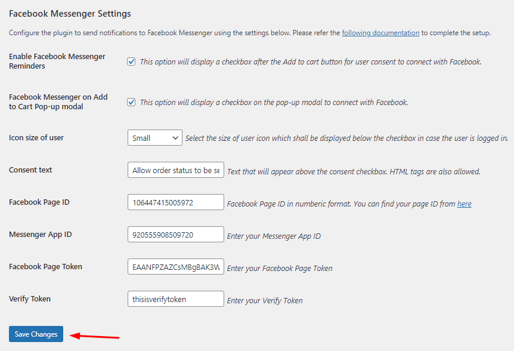Click the Facebook Messenger Settings heading
514x351 pixels.
click(70, 14)
